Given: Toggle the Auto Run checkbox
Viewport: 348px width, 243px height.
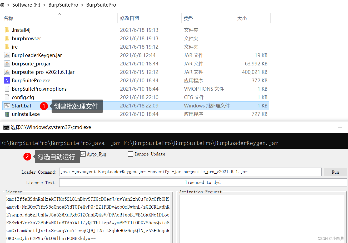Looking at the screenshot, I should (83, 154).
